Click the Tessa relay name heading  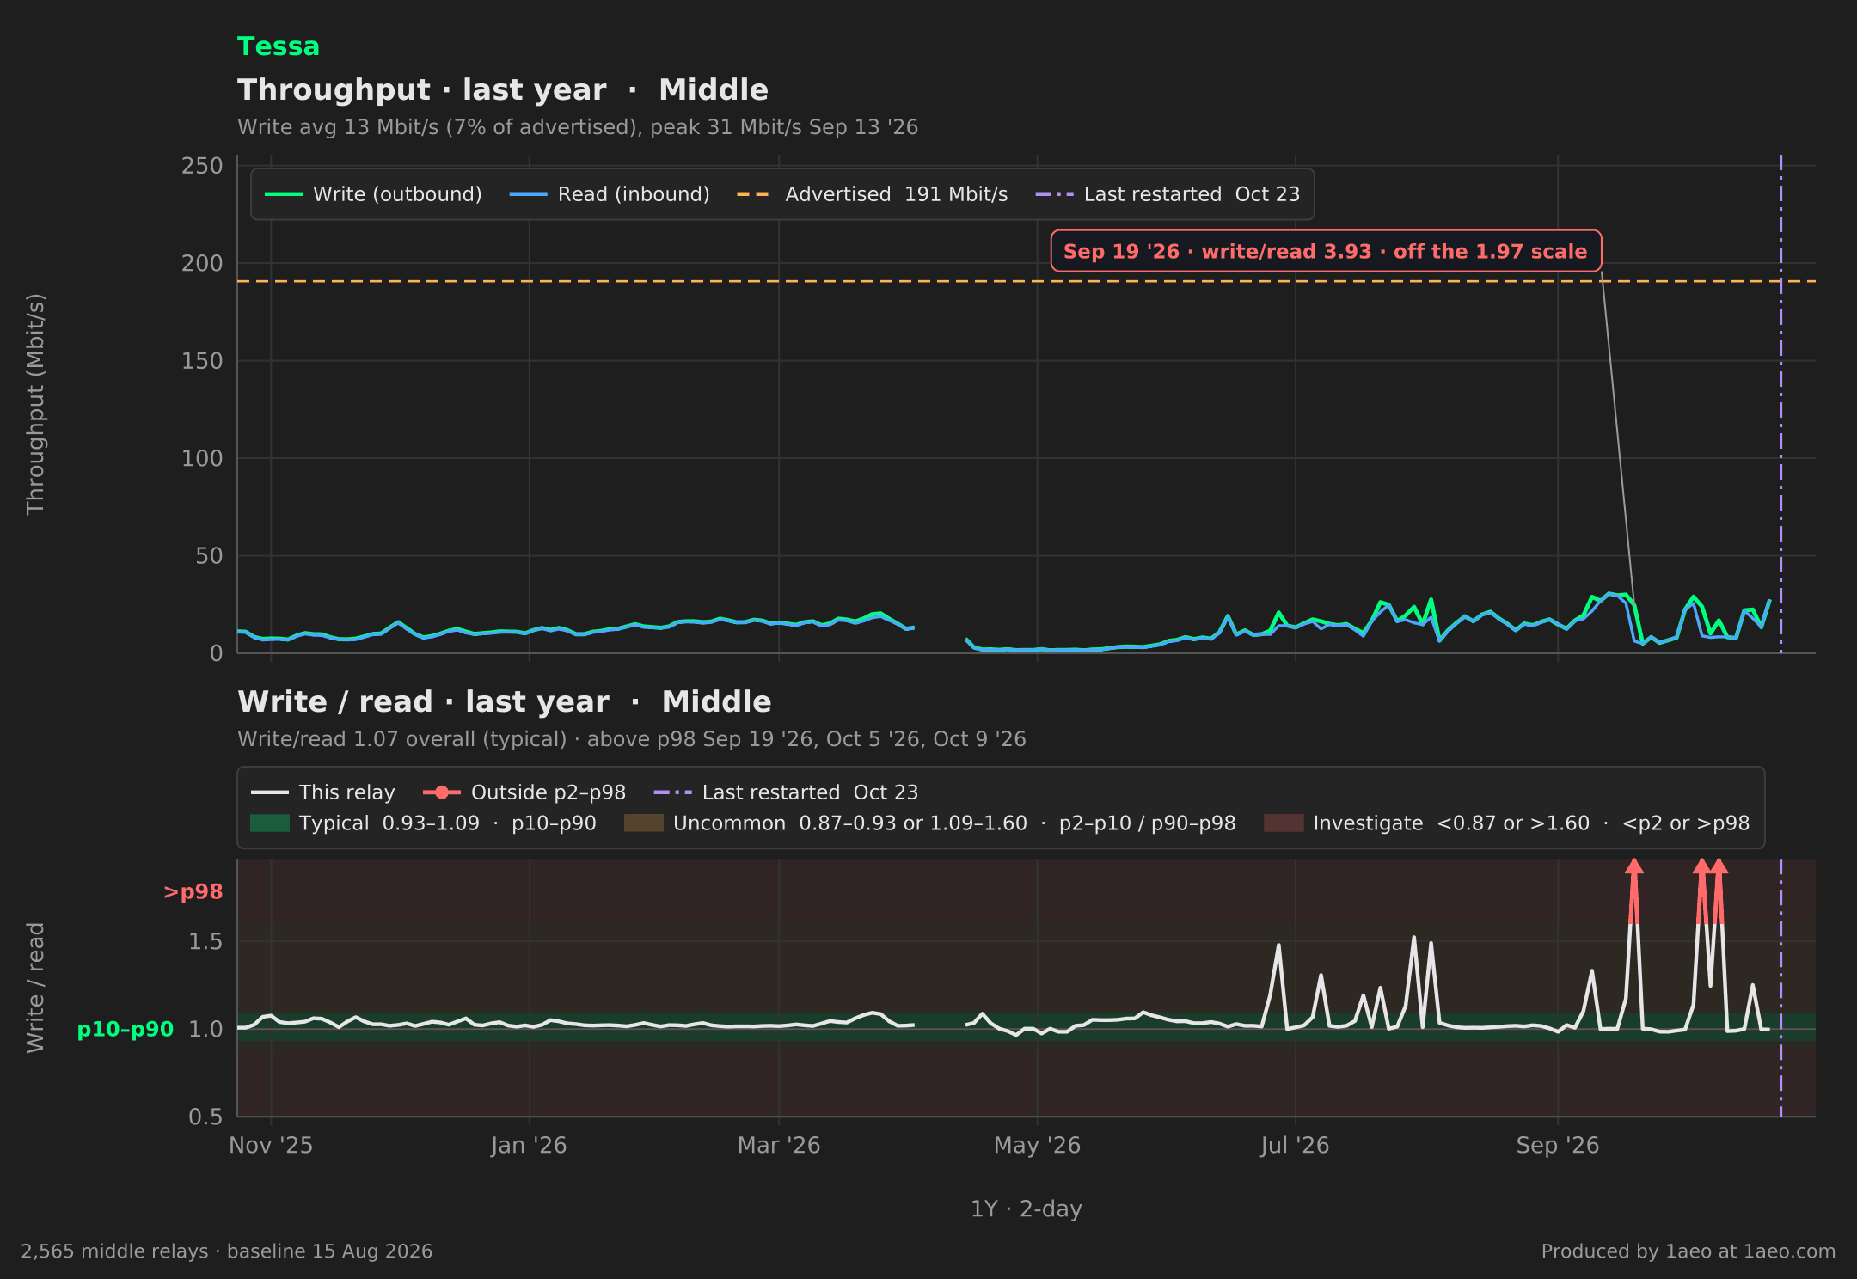pyautogui.click(x=278, y=46)
